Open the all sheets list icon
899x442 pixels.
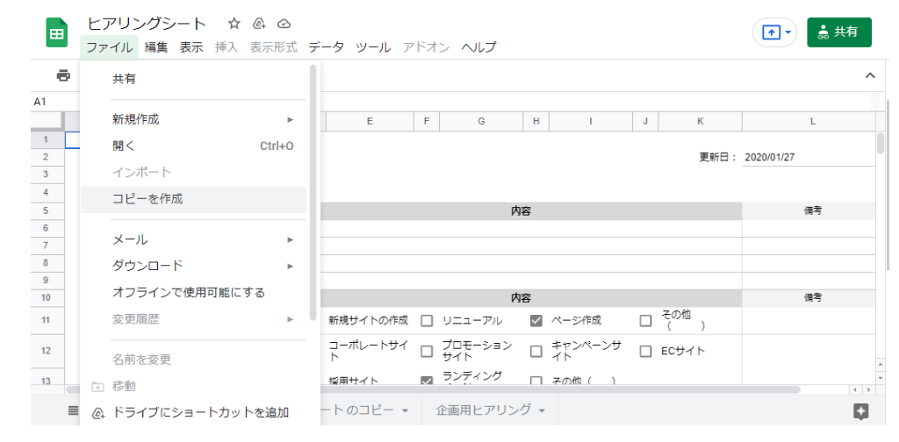(x=74, y=410)
